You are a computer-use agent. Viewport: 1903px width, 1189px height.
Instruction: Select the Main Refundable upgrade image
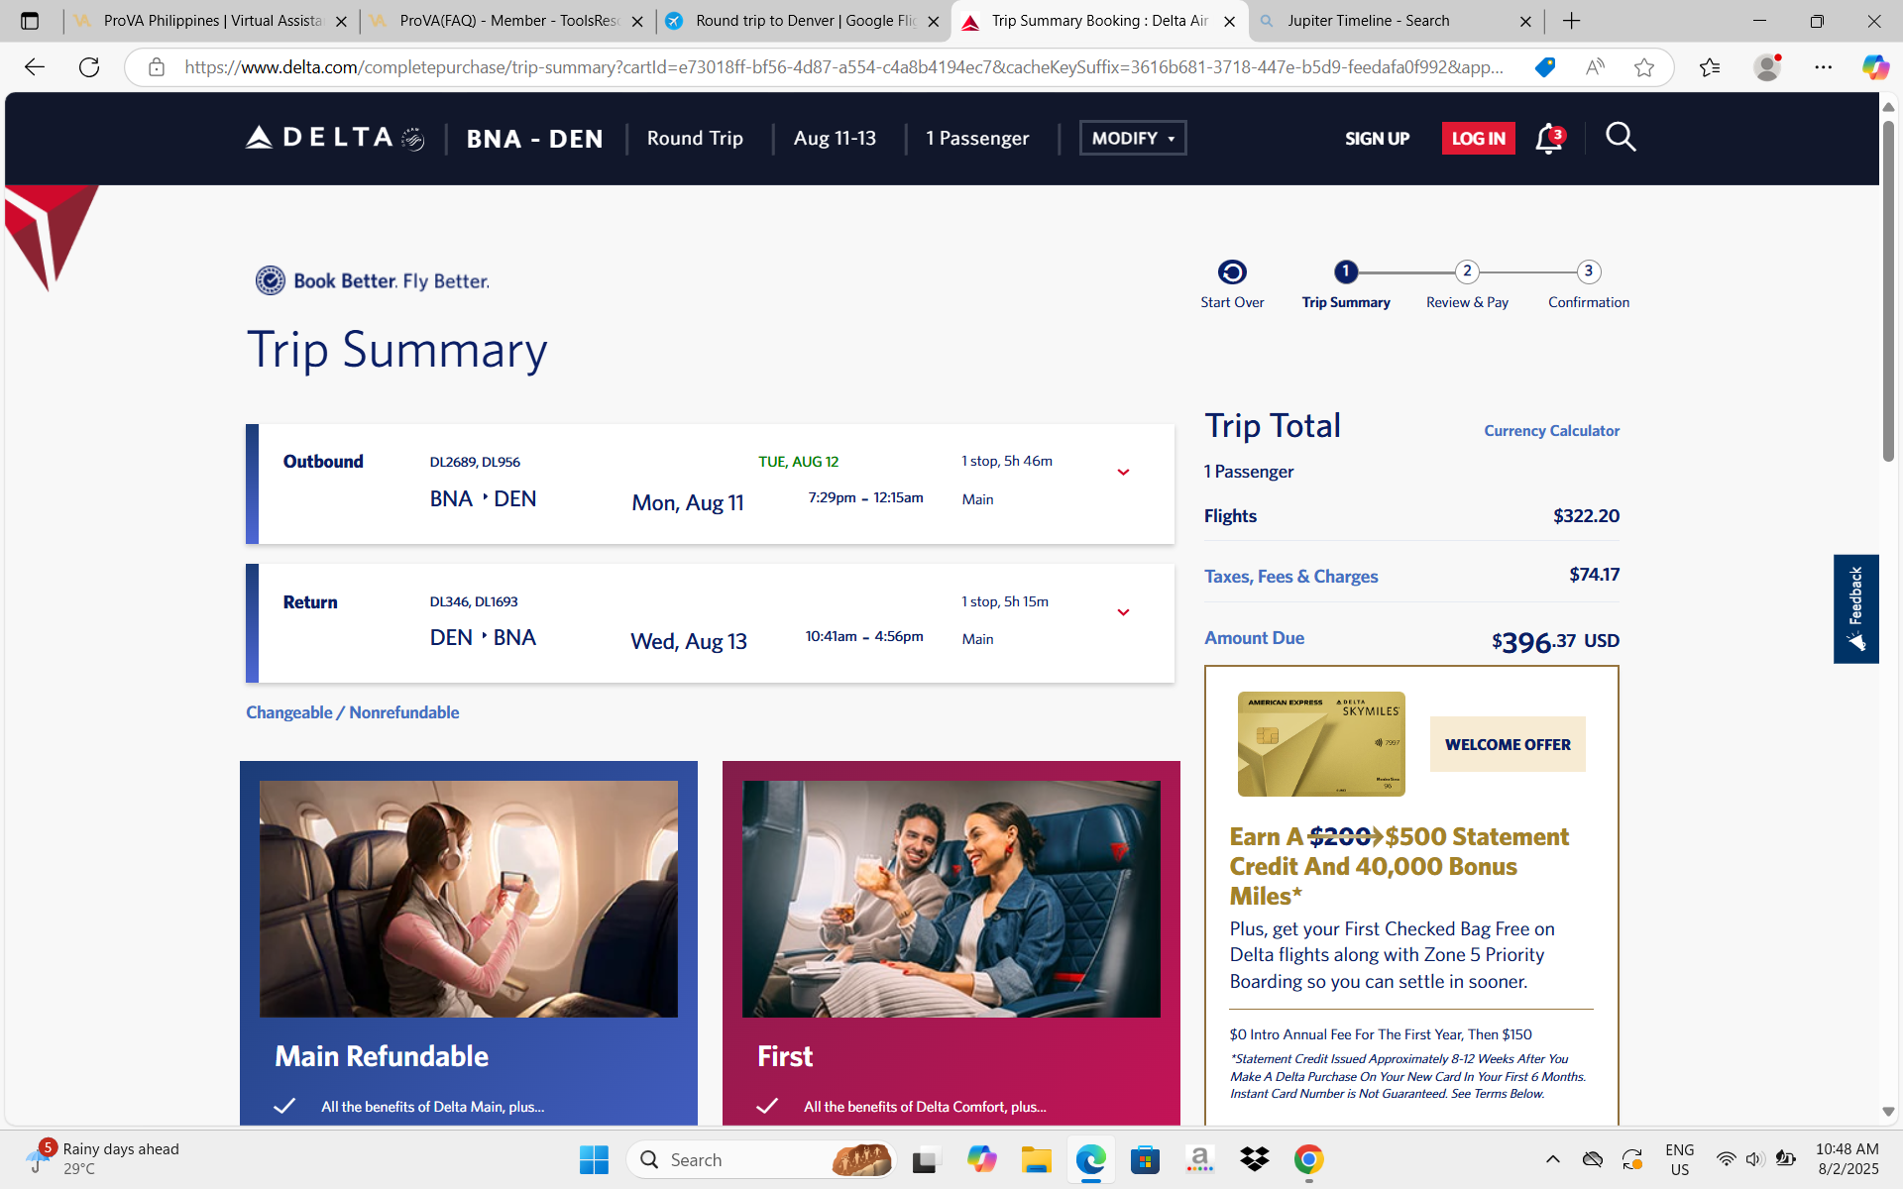pos(469,899)
